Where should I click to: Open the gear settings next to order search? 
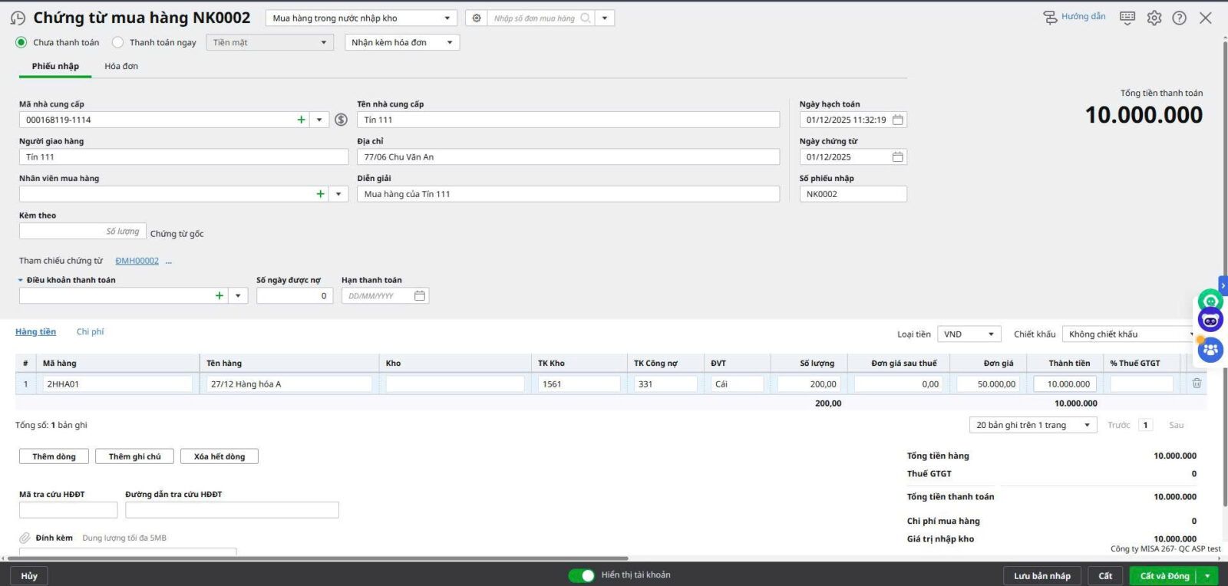(x=477, y=18)
